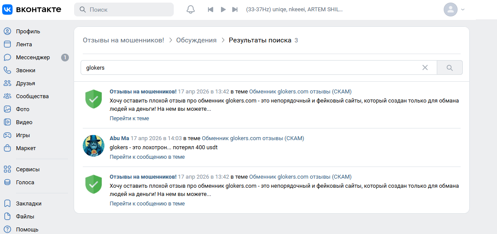This screenshot has width=497, height=234.
Task: Open topic link in Abu Ma's result
Action: (x=253, y=138)
